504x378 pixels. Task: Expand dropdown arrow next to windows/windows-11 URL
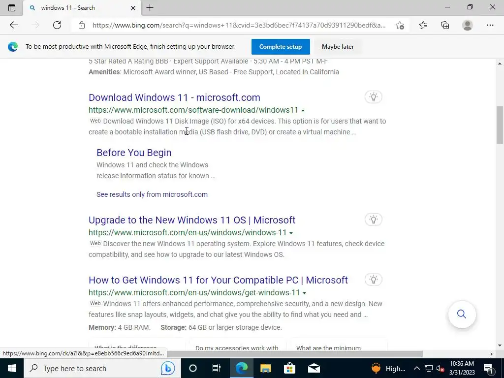tap(291, 233)
